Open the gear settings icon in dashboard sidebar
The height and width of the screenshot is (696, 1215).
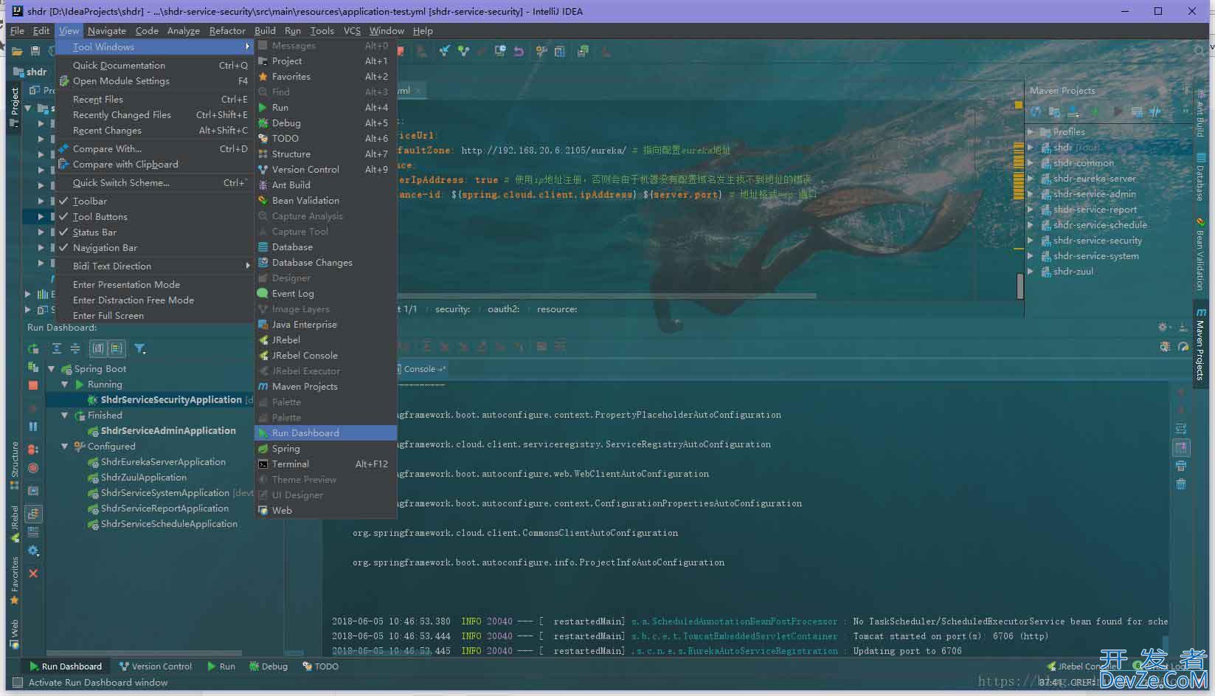click(x=33, y=551)
